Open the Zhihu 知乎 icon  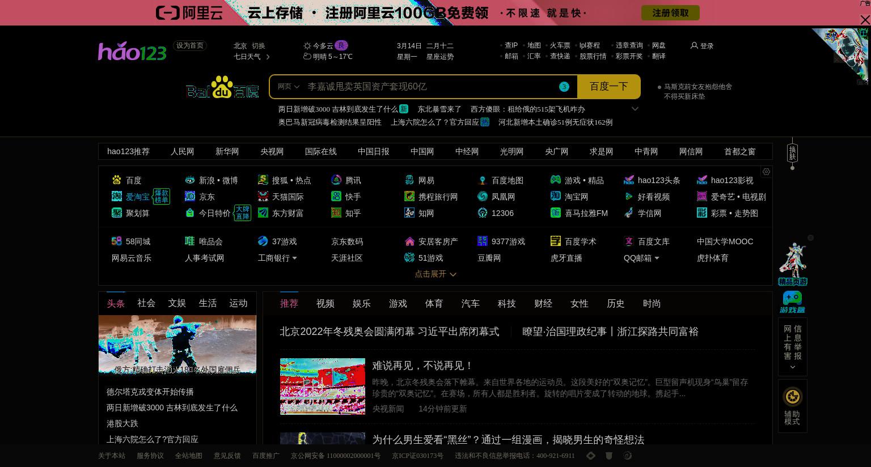(x=336, y=213)
